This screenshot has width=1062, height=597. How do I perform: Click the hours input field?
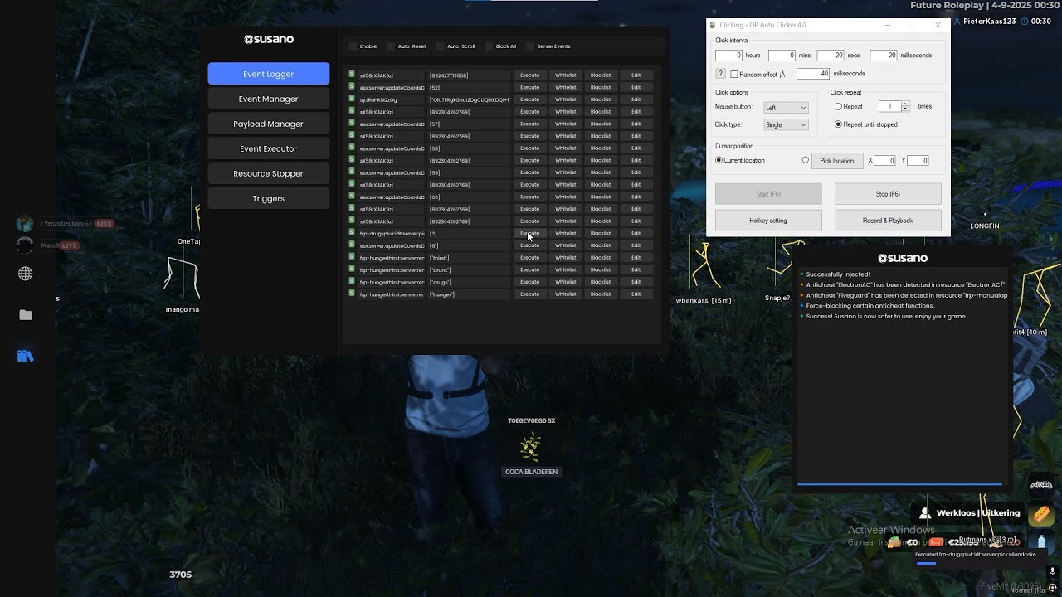[728, 56]
